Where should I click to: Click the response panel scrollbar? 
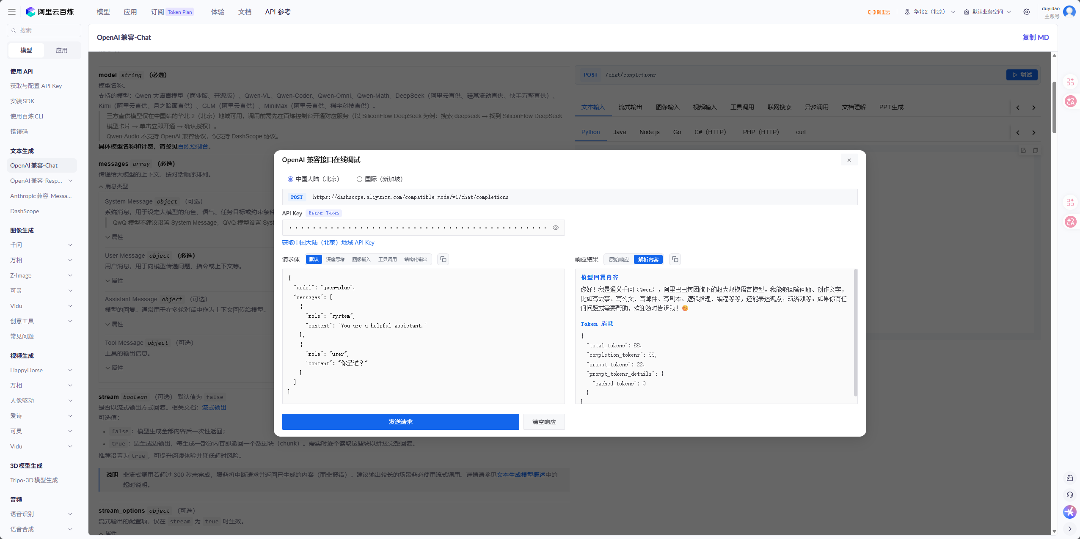click(x=855, y=332)
